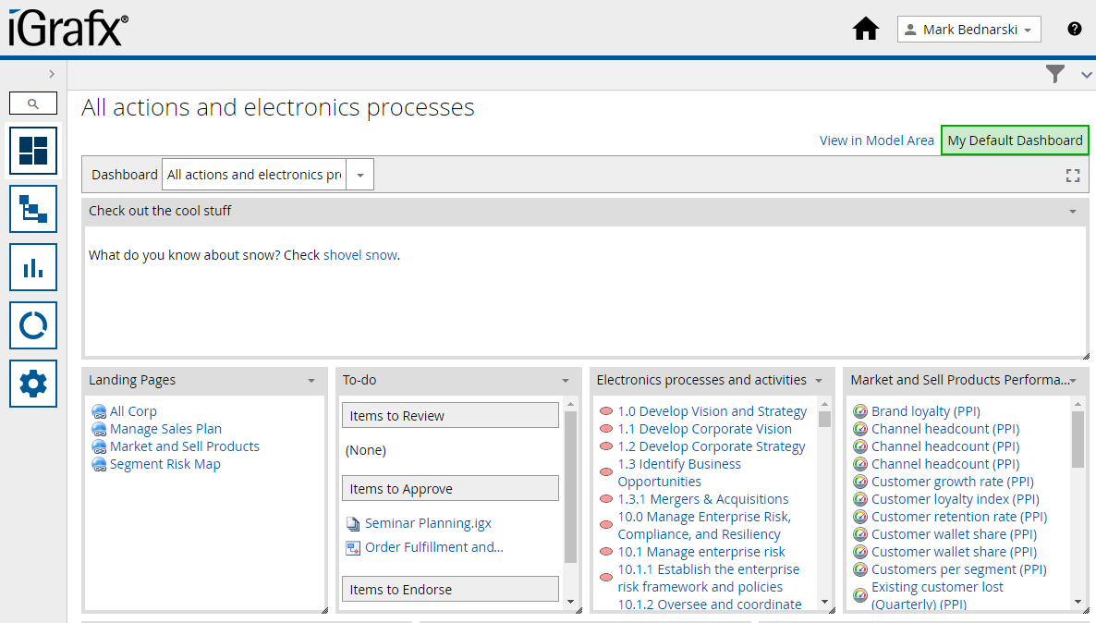
Task: Open the help question mark icon
Action: tap(1074, 29)
